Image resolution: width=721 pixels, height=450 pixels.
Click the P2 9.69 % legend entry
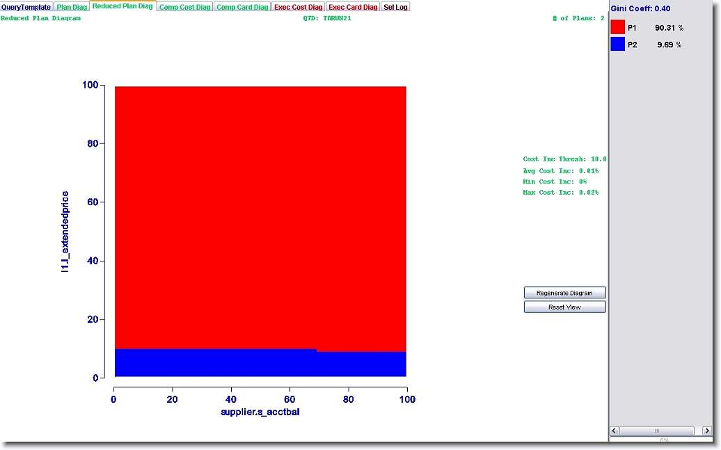pyautogui.click(x=654, y=45)
